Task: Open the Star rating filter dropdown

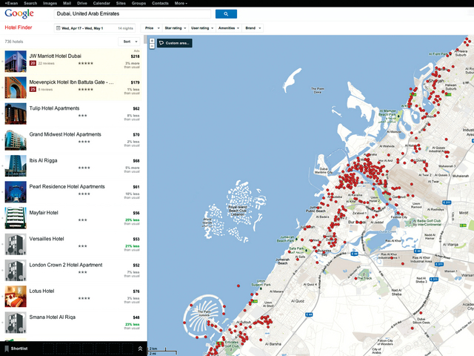Action: point(176,28)
